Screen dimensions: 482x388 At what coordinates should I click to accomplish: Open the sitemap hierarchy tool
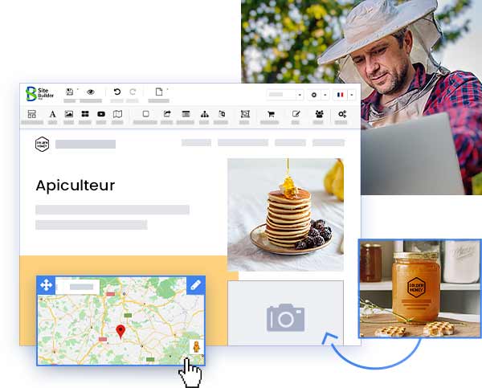tap(204, 115)
